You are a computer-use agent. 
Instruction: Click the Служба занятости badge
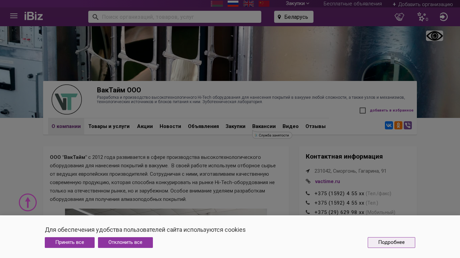[272, 135]
